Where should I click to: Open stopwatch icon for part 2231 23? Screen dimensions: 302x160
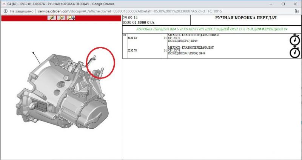click(x=294, y=40)
